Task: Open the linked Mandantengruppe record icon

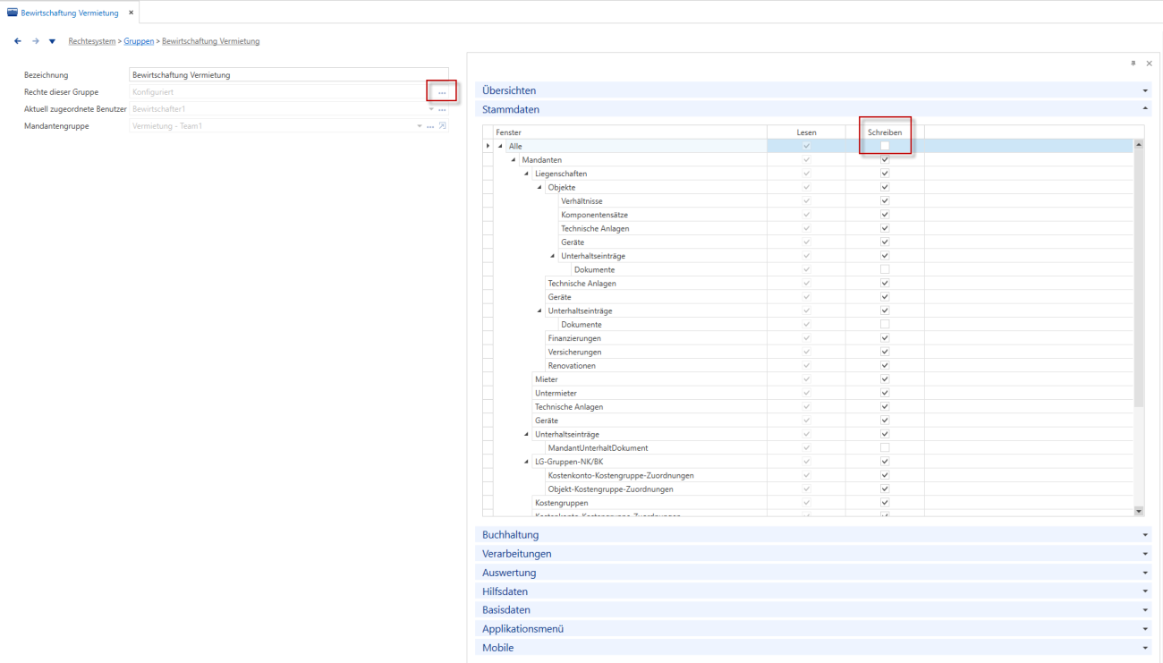Action: (x=443, y=126)
